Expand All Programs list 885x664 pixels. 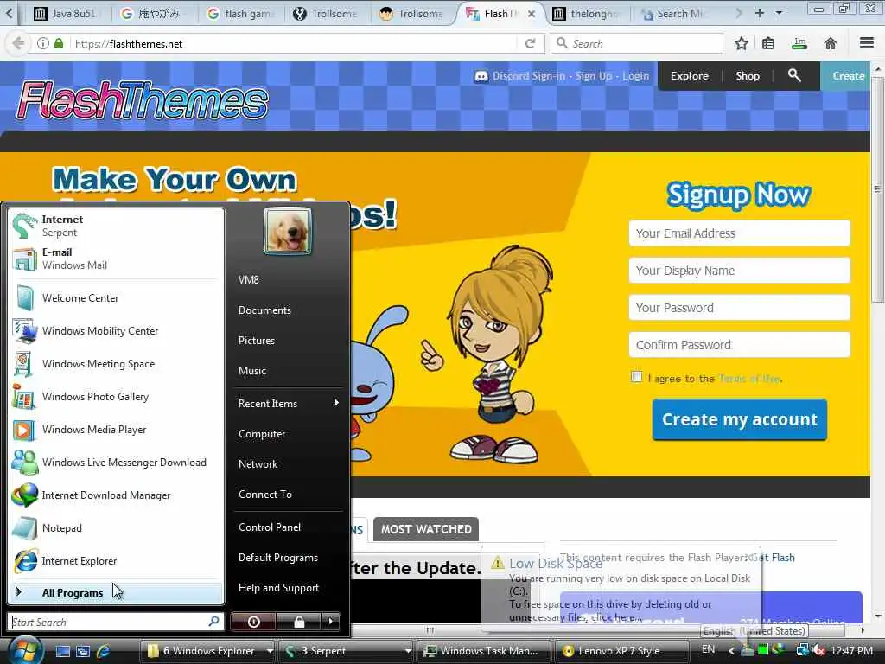[116, 593]
